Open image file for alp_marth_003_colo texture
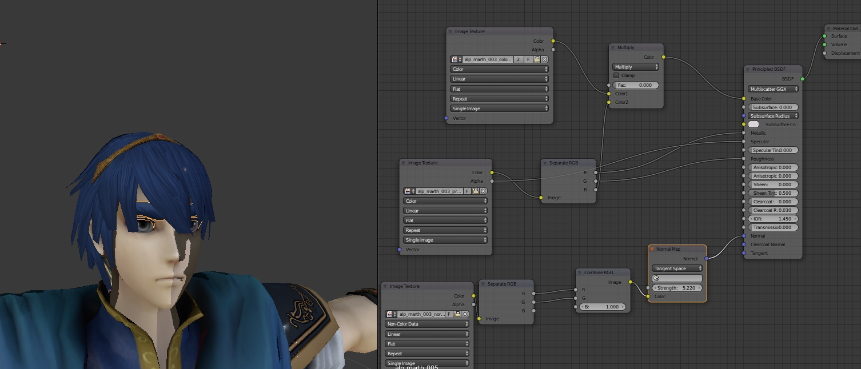The height and width of the screenshot is (369, 861). pos(537,59)
